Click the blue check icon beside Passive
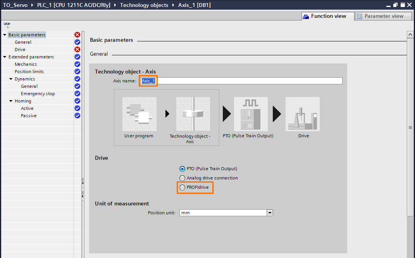The width and height of the screenshot is (415, 258). pyautogui.click(x=77, y=116)
